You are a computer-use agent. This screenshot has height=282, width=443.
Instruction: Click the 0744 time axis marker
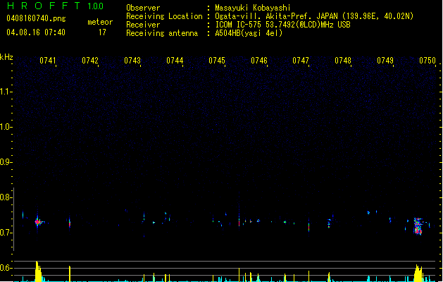pos(175,61)
